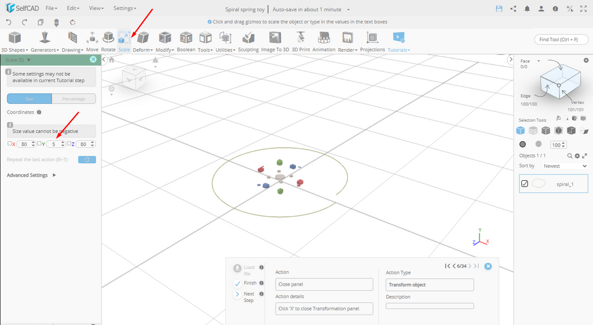Close the Scale panel with X

tap(93, 60)
